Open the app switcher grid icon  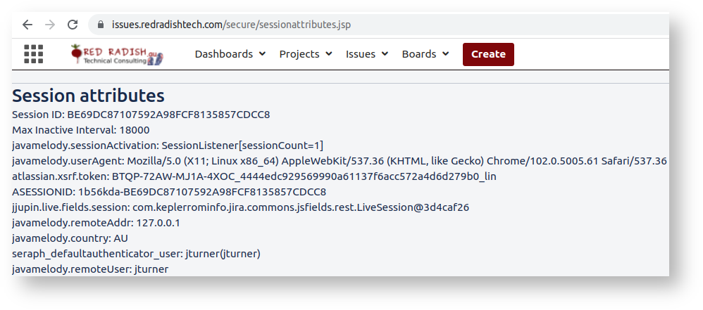tap(34, 54)
